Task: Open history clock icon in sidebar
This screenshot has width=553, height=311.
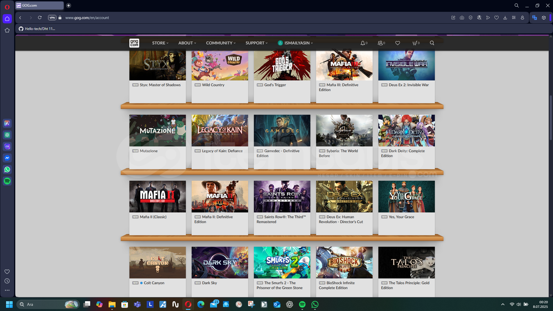Action: point(7,281)
